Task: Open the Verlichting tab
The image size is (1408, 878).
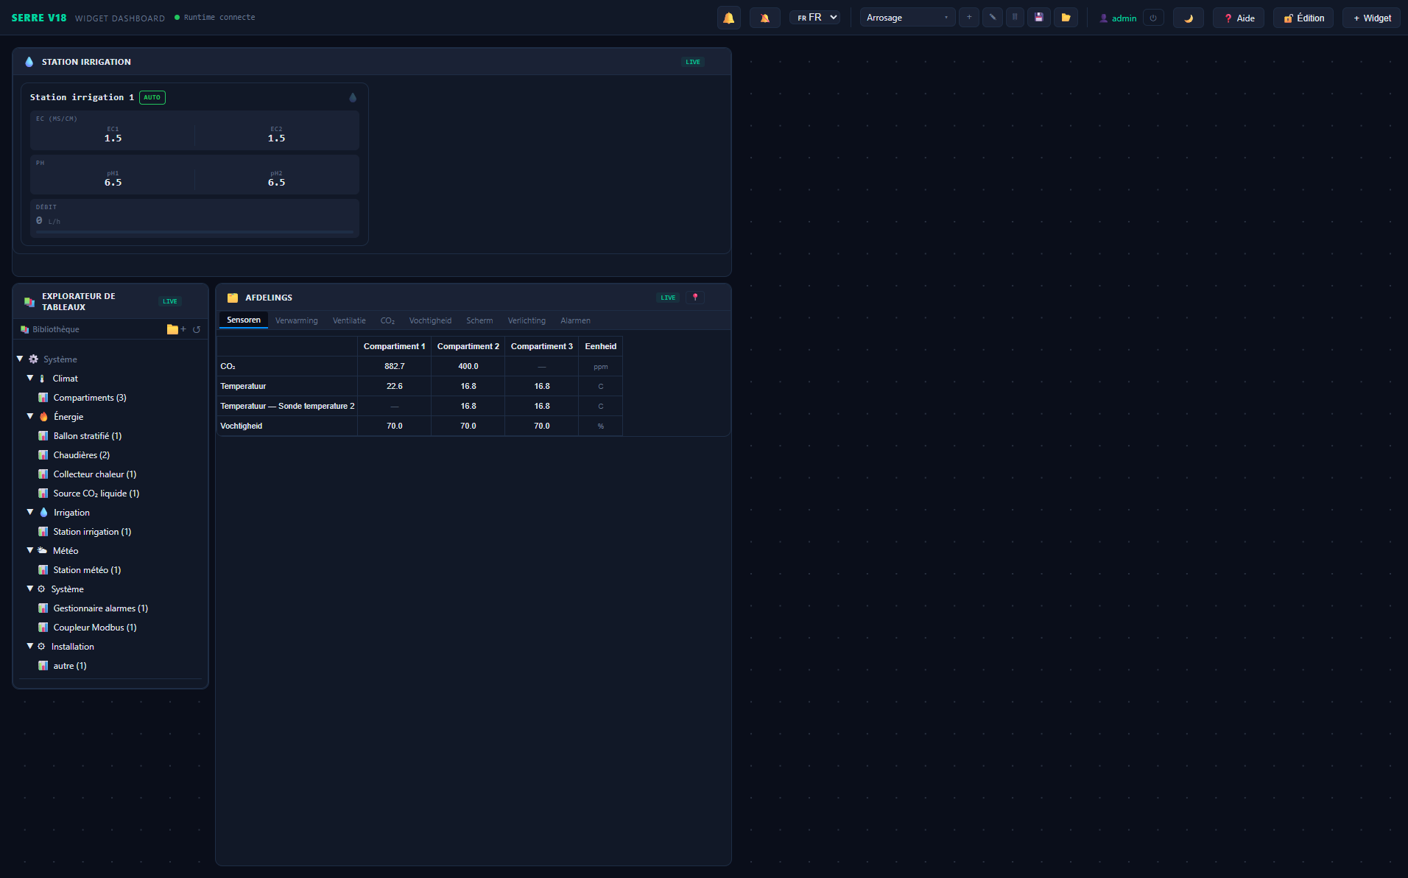Action: [527, 320]
